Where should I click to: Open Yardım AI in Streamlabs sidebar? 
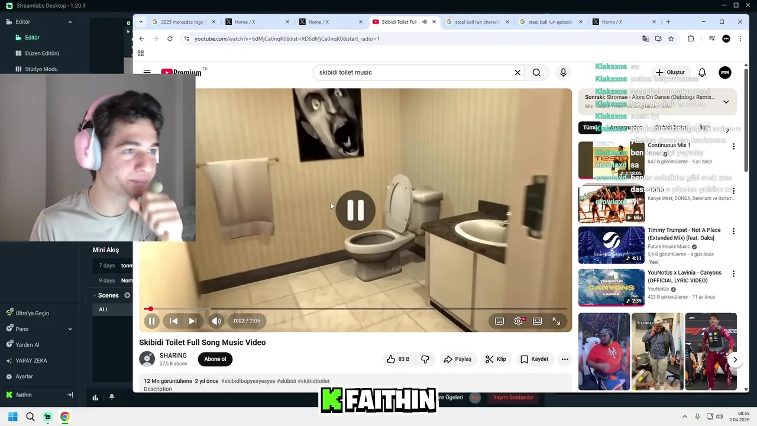tap(27, 345)
